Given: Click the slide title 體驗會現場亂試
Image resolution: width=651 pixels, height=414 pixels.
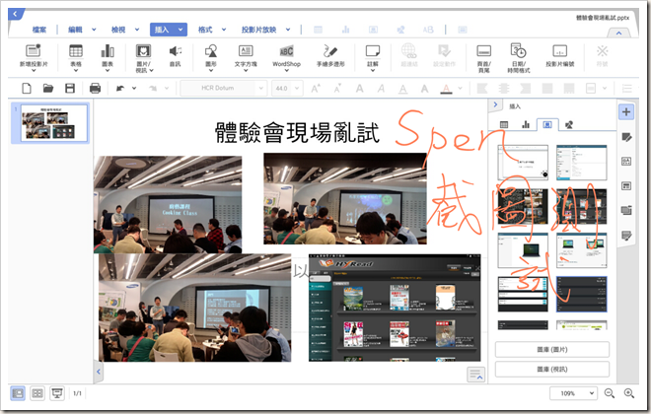Looking at the screenshot, I should (x=297, y=133).
